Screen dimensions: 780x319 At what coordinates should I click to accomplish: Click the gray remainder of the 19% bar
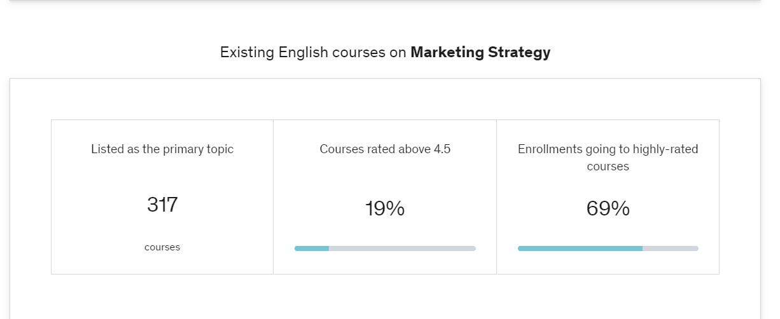402,248
